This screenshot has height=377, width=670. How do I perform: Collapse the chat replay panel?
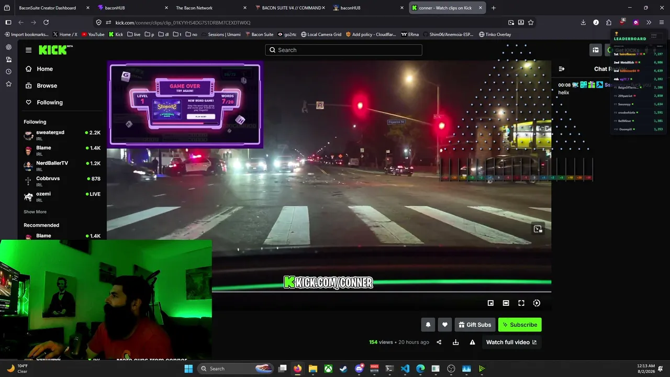click(562, 69)
